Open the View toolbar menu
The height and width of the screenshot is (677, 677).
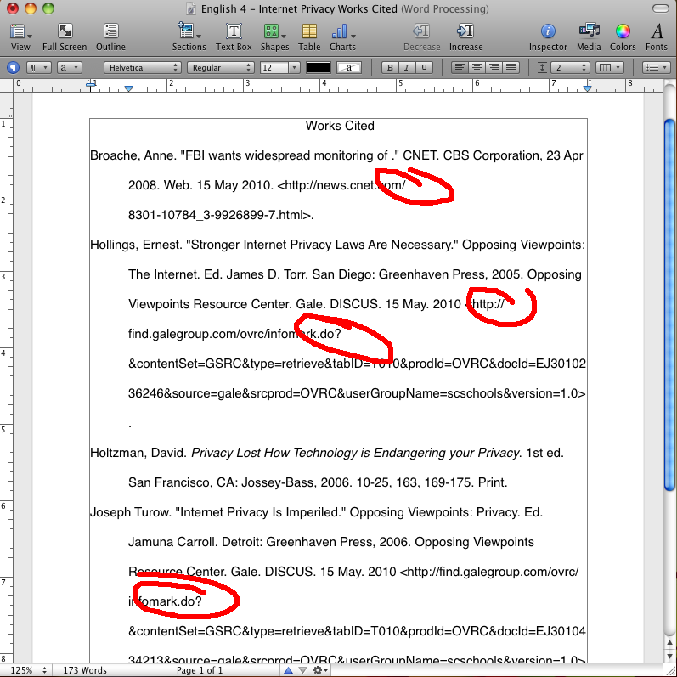click(x=20, y=37)
